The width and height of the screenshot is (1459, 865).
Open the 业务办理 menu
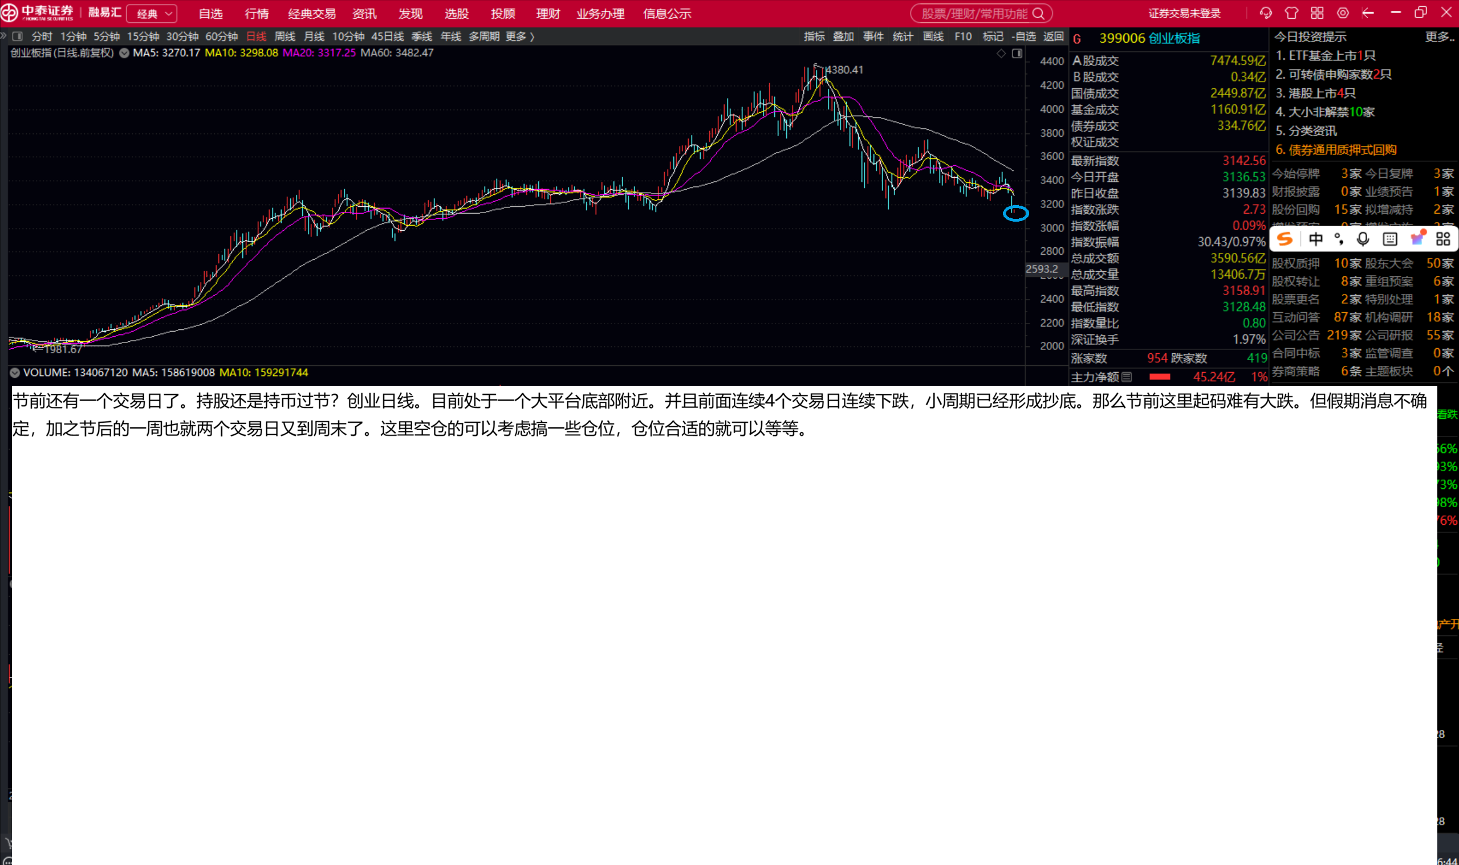tap(600, 14)
